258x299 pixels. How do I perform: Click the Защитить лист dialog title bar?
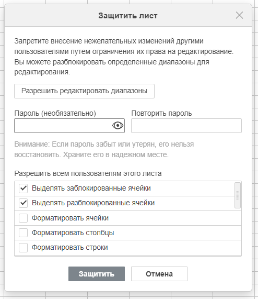click(x=128, y=15)
